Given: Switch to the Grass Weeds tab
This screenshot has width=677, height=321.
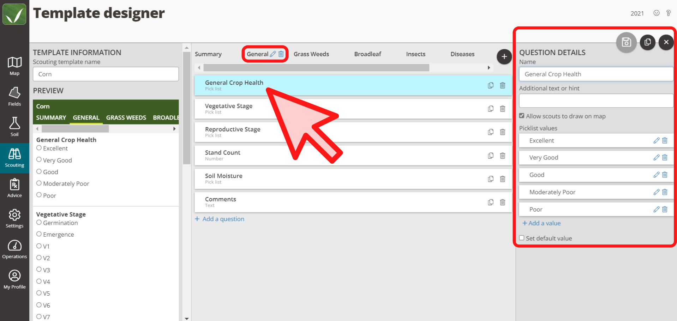Looking at the screenshot, I should pyautogui.click(x=311, y=54).
